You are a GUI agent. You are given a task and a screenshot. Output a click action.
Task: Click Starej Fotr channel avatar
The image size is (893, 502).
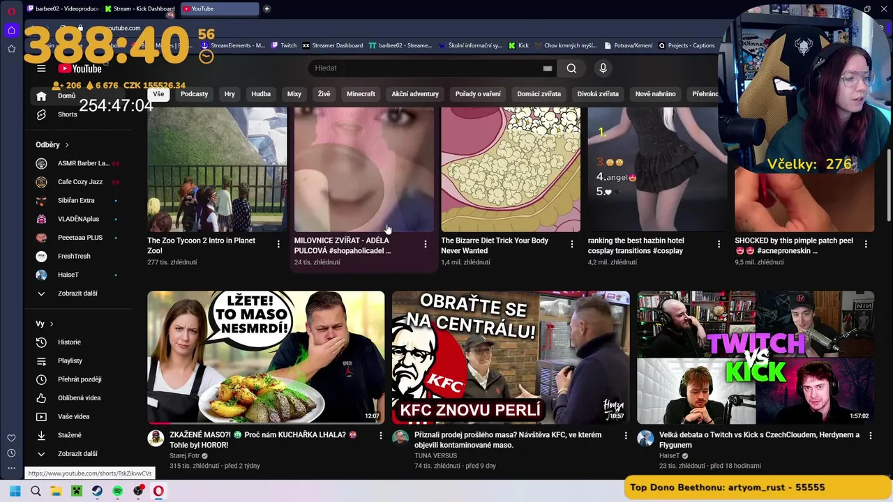pos(156,438)
